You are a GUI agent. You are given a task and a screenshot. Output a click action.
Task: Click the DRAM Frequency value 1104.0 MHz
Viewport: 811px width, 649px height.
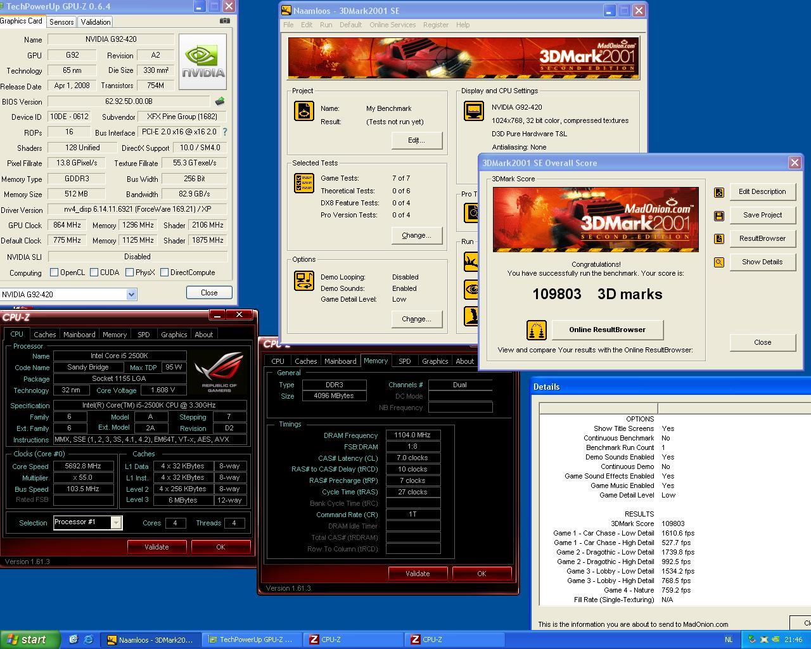point(413,435)
